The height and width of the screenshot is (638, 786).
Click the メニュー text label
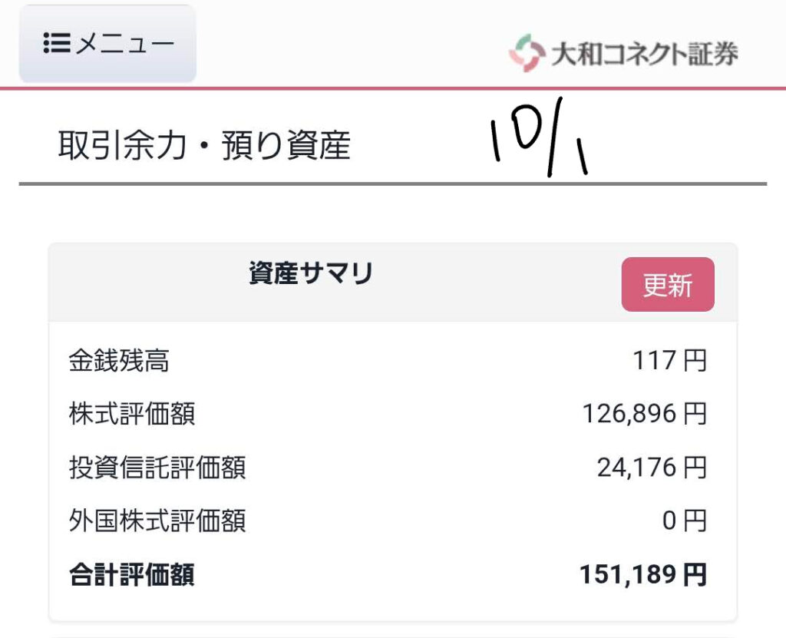click(125, 44)
